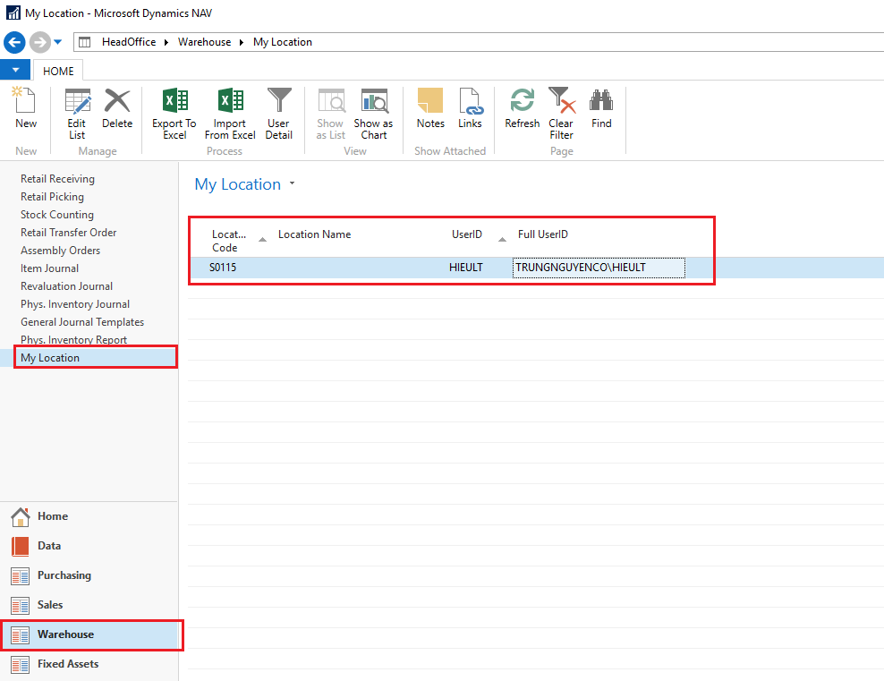Open Revaluation Journal link
Screen dimensions: 884x681
pyautogui.click(x=66, y=286)
